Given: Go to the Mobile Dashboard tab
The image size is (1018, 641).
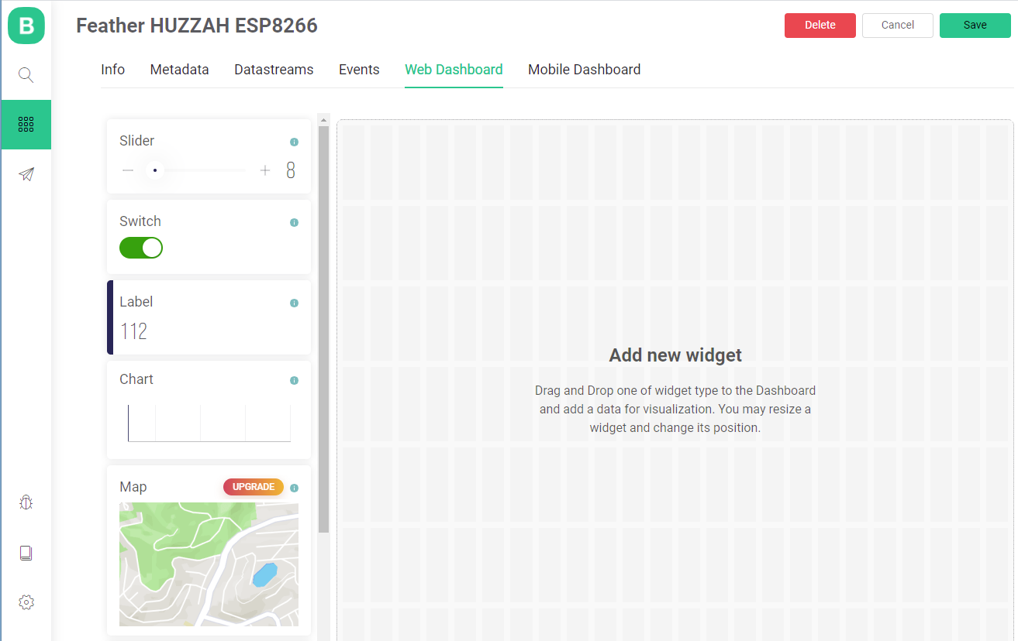Looking at the screenshot, I should pos(584,70).
